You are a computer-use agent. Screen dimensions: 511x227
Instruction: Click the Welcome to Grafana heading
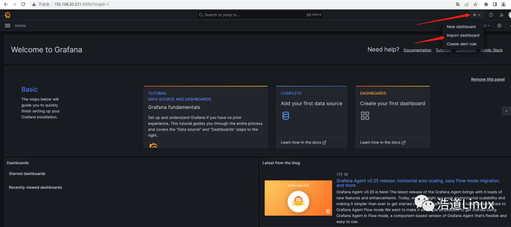click(x=46, y=50)
